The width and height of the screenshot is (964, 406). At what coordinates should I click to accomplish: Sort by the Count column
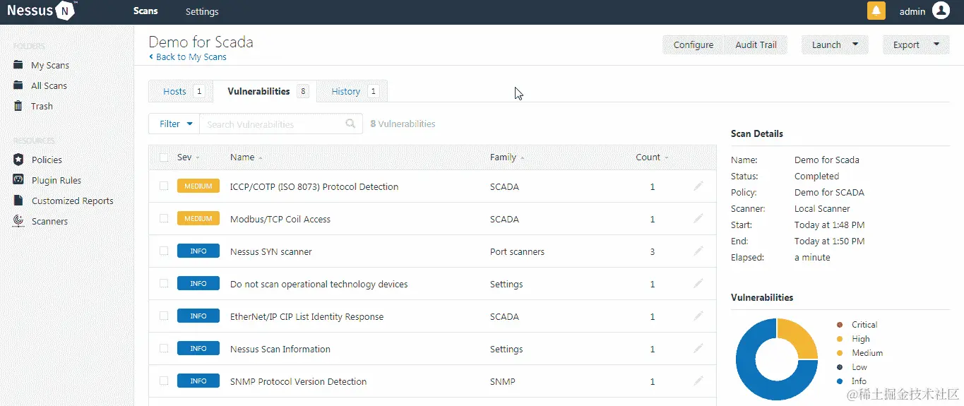coord(651,157)
